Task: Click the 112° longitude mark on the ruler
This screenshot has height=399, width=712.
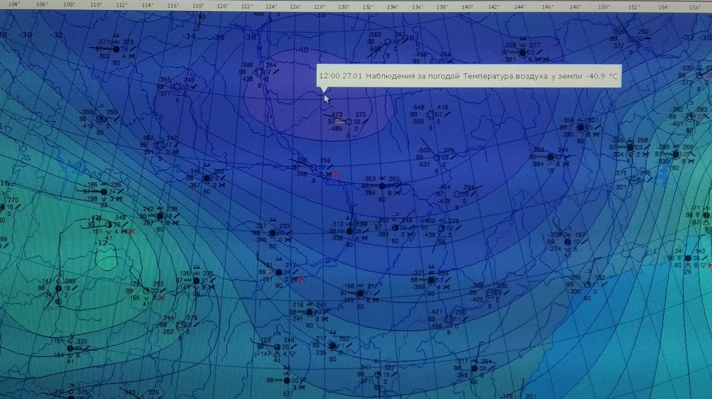Action: click(121, 5)
